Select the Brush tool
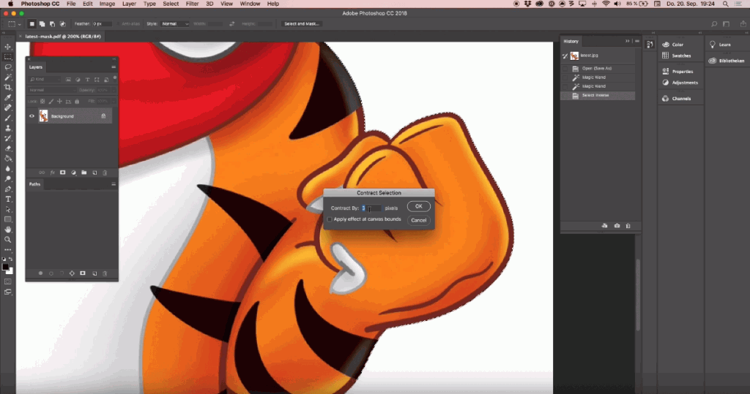 point(7,118)
